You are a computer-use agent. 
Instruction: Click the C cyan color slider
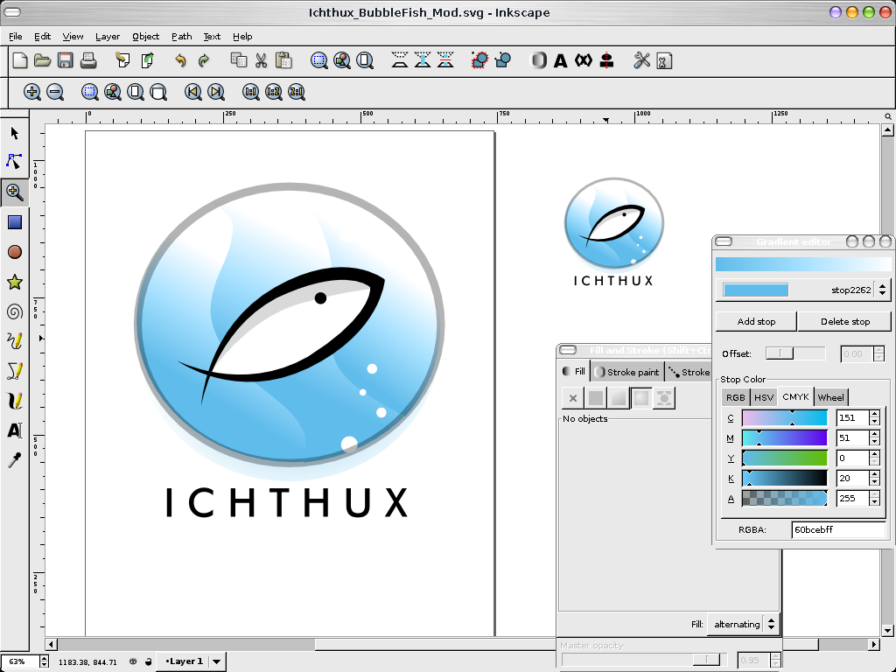pos(785,418)
